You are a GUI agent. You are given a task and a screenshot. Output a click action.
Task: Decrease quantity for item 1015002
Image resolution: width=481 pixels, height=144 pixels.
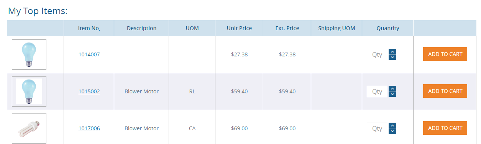pyautogui.click(x=392, y=94)
